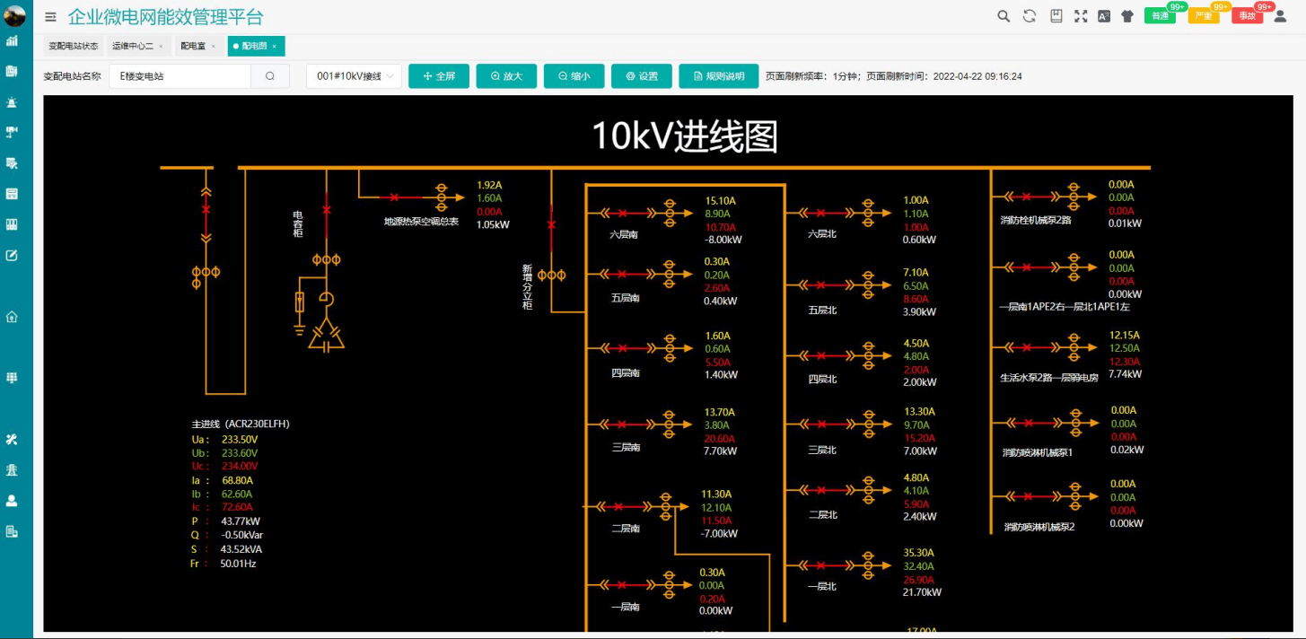Click the 电容柜 vertical label
Image resolution: width=1306 pixels, height=639 pixels.
click(x=298, y=224)
